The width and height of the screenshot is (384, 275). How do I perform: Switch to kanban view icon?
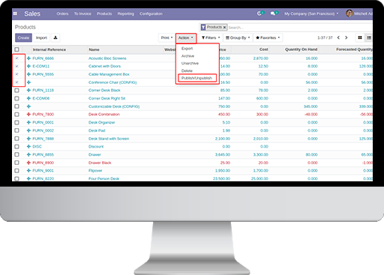coord(360,37)
